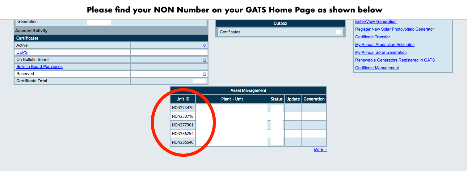Image resolution: width=467 pixels, height=171 pixels.
Task: Click the Unit ID column header
Action: coord(183,99)
